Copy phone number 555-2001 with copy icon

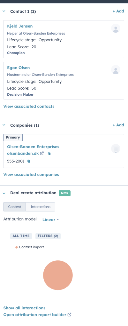coord(29,161)
